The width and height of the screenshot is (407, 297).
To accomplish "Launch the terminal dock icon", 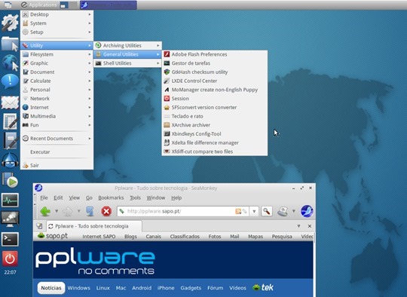I will (10, 239).
